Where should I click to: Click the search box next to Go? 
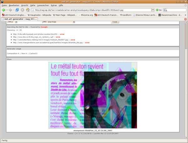coord(175,10)
